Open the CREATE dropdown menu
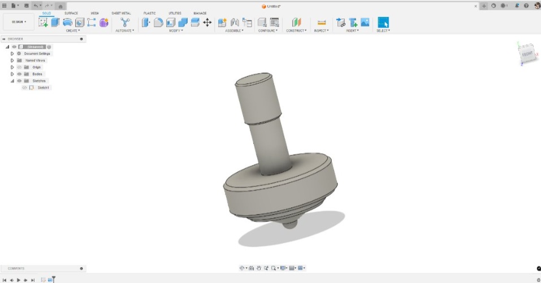This screenshot has width=541, height=283. (x=73, y=31)
